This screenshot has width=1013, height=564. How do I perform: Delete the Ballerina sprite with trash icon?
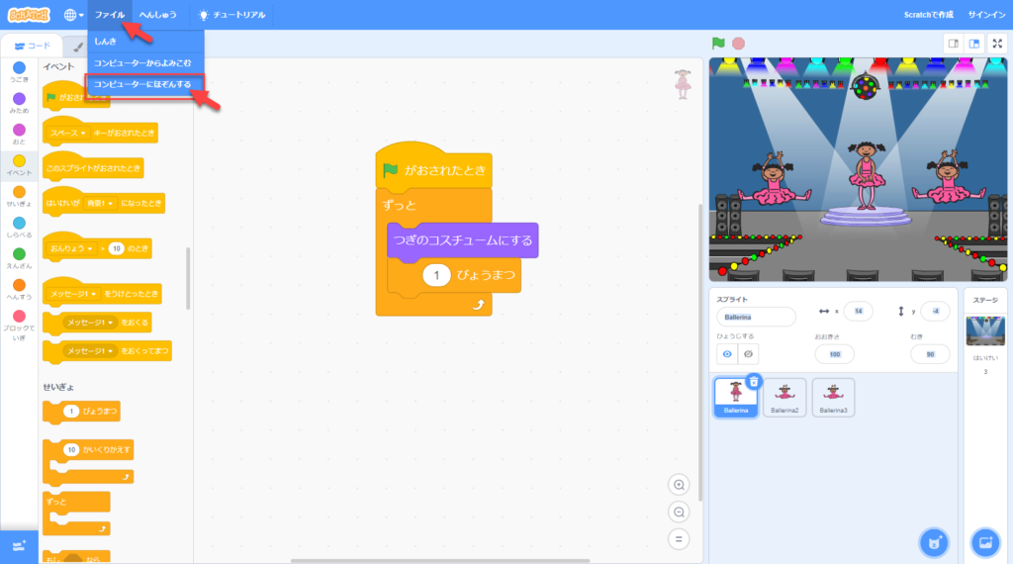click(x=754, y=381)
